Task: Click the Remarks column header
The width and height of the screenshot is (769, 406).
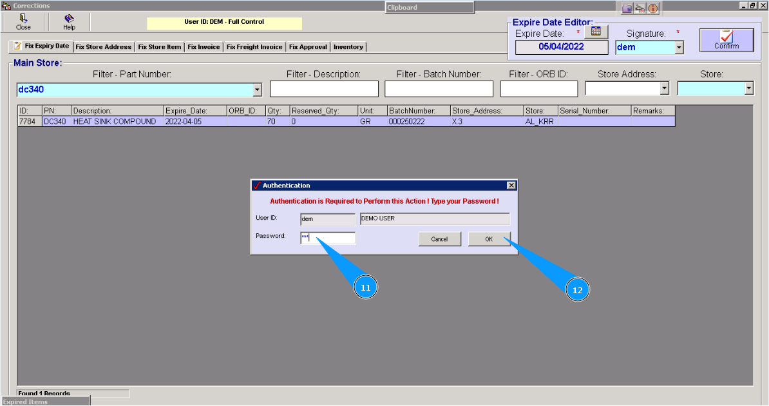Action: 653,111
